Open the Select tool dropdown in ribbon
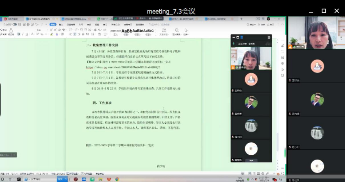The image size is (345, 182). (186, 31)
